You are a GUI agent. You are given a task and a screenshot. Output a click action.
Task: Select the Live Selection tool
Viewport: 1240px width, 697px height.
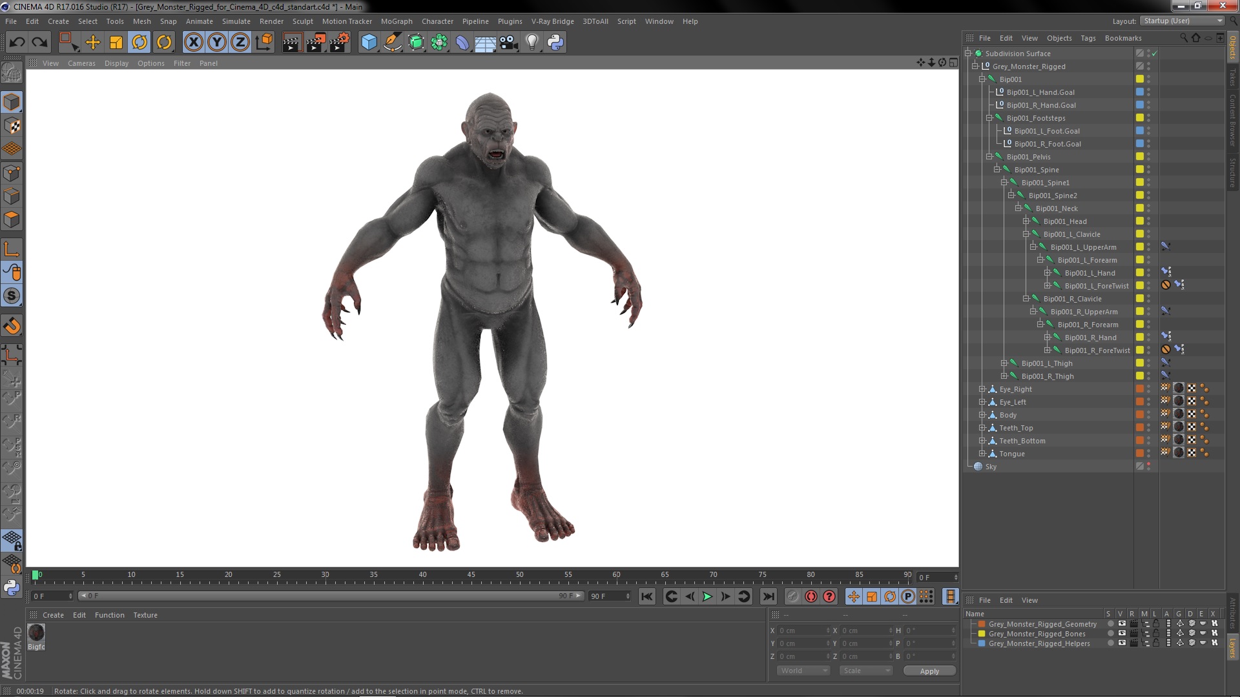pos(68,43)
